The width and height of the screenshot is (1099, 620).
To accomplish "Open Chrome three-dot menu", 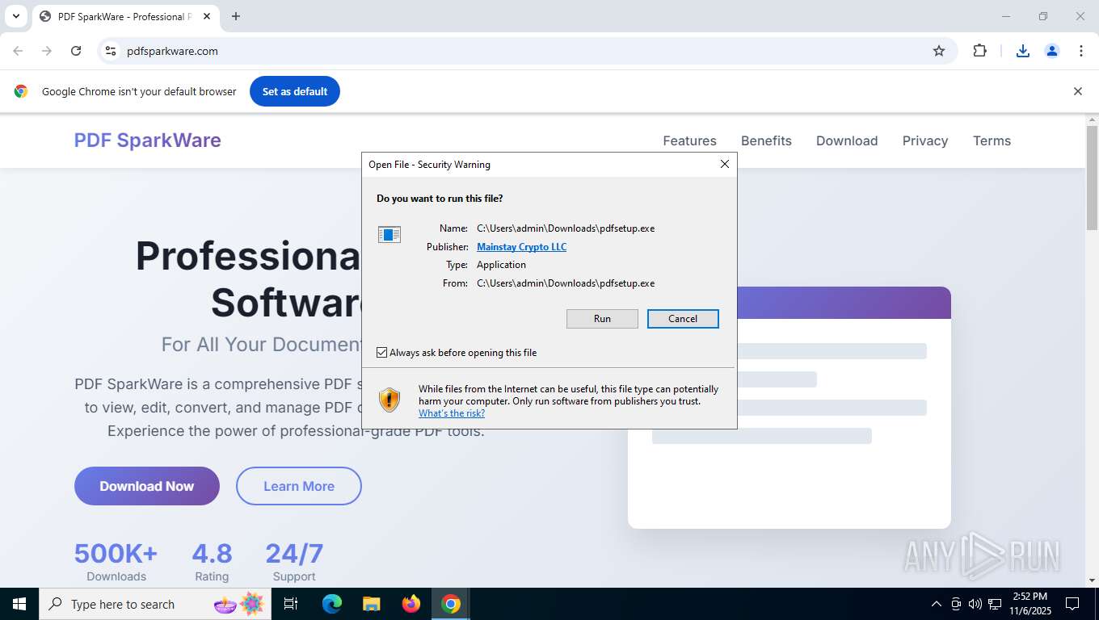I will click(1081, 51).
